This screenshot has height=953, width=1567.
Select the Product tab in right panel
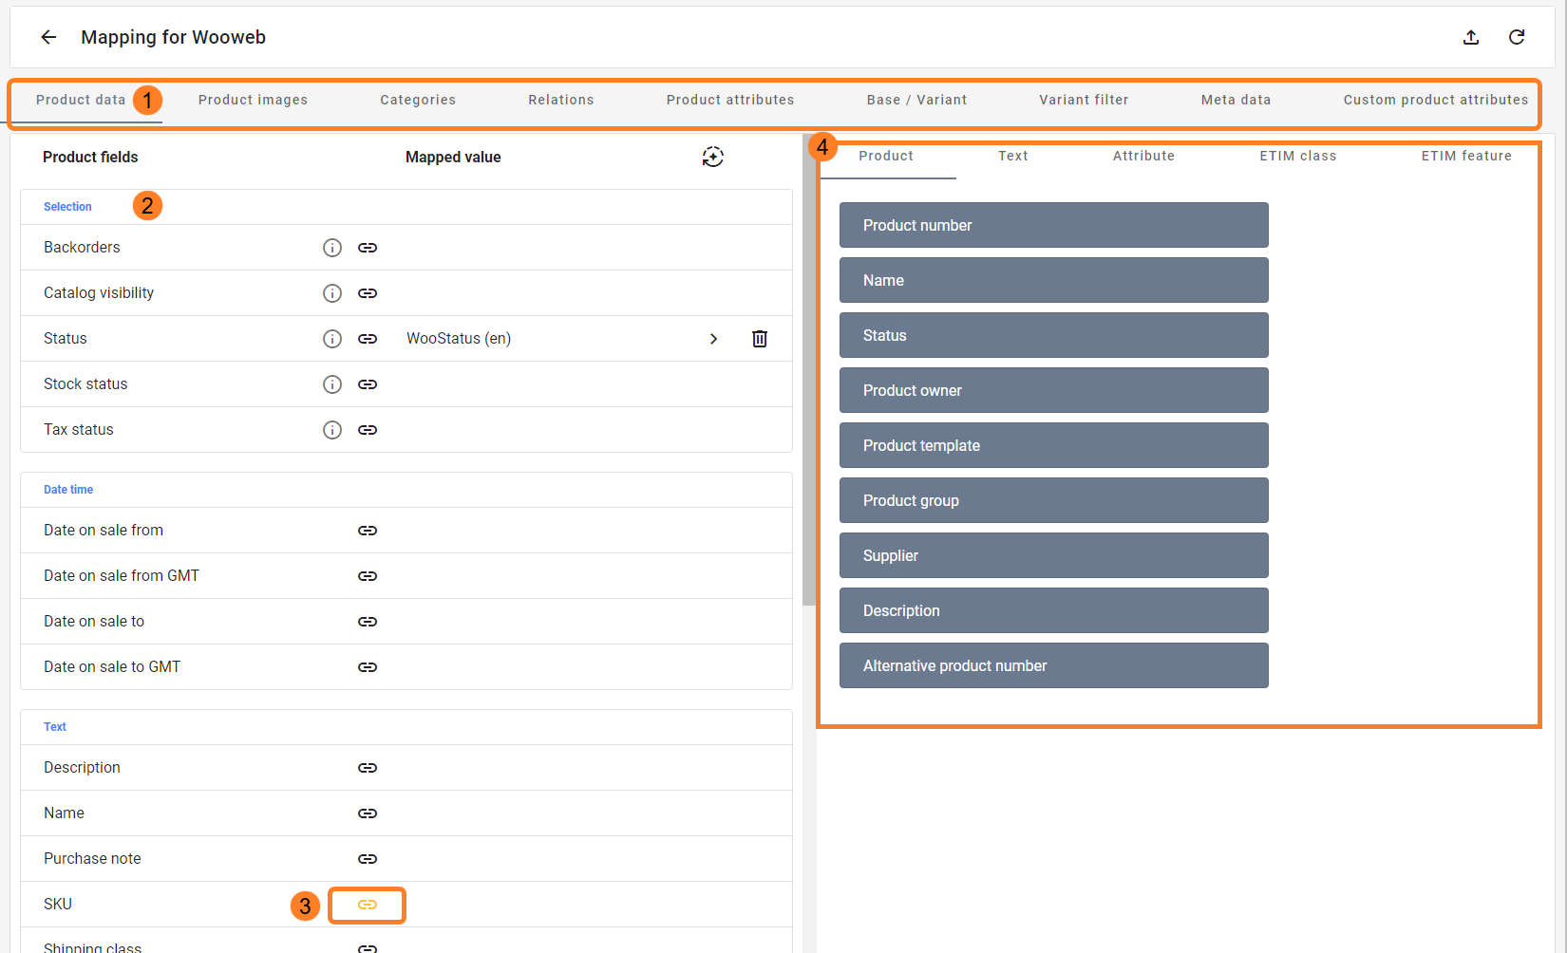pyautogui.click(x=886, y=156)
